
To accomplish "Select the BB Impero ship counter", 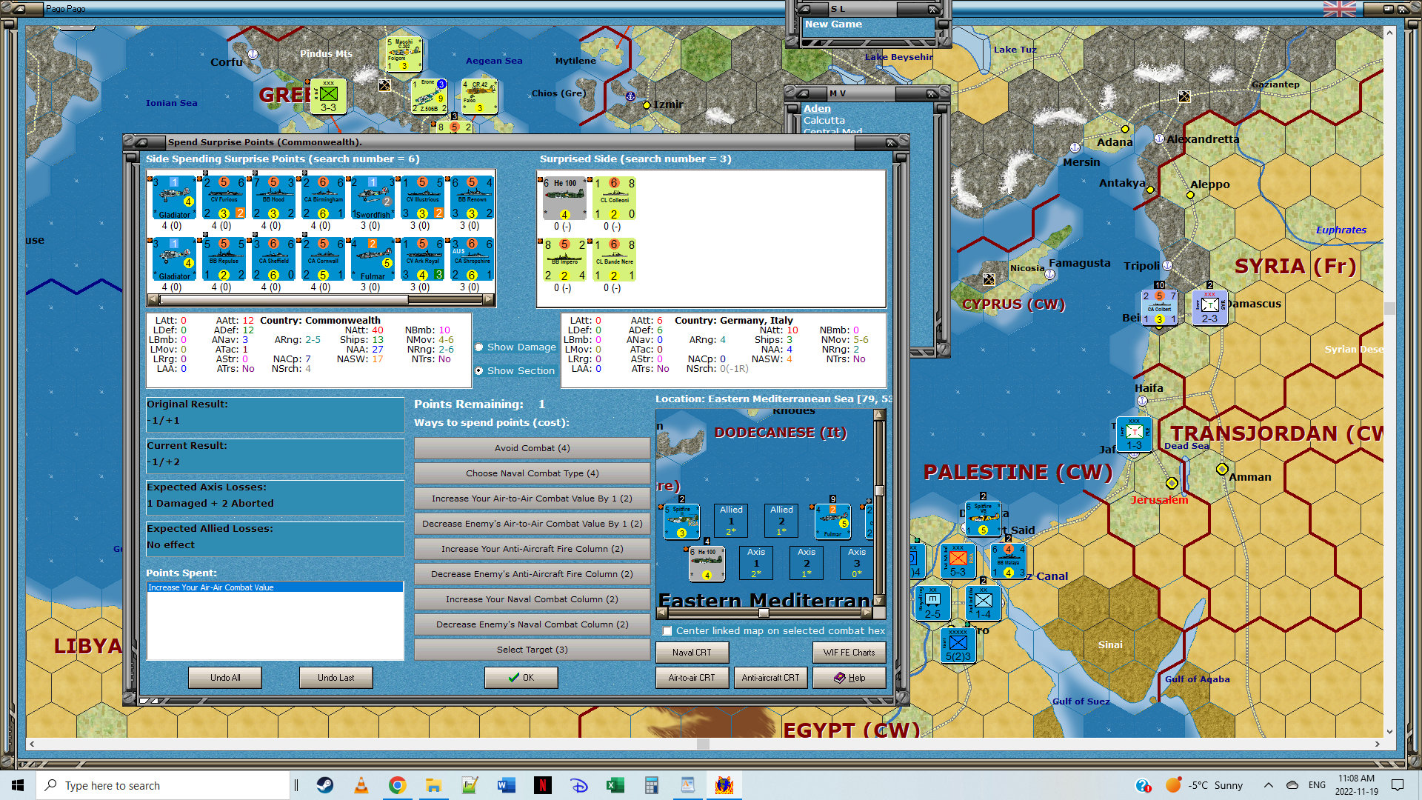I will click(564, 259).
